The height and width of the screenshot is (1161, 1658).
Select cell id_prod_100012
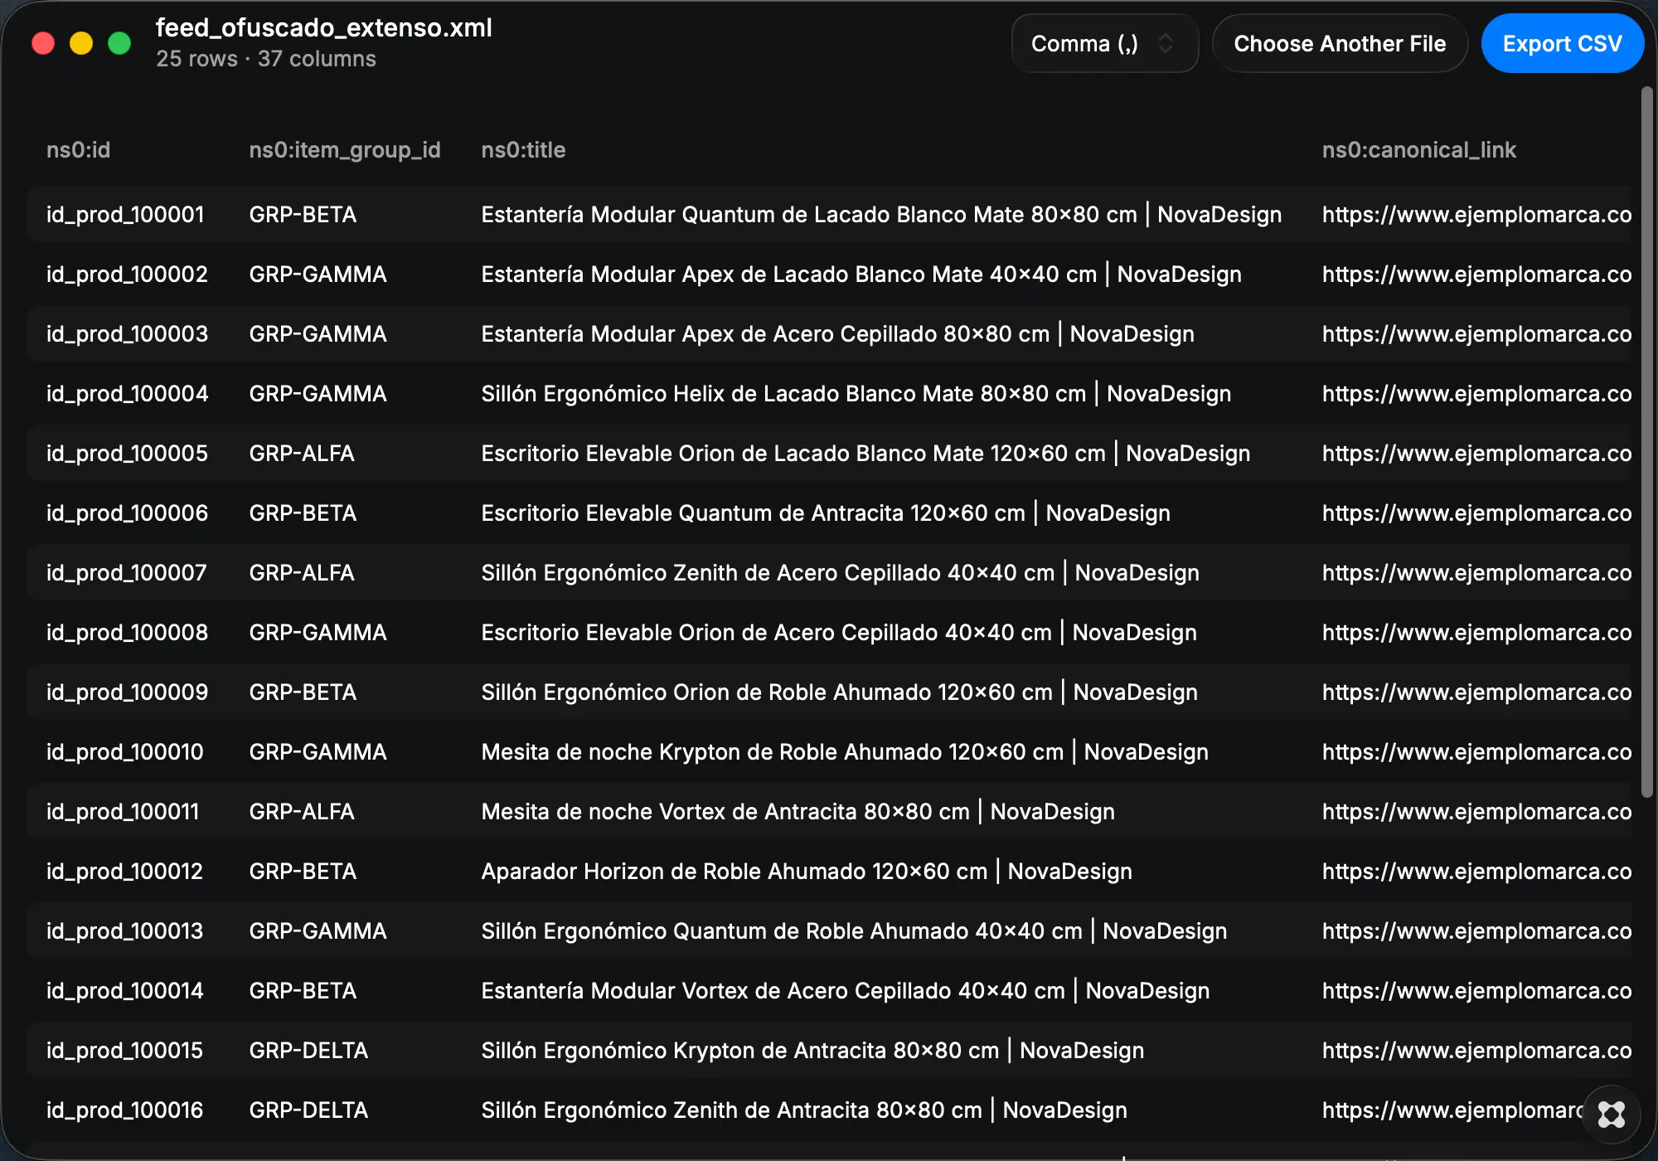tap(124, 872)
